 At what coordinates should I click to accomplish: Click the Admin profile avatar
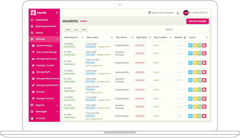[186, 13]
